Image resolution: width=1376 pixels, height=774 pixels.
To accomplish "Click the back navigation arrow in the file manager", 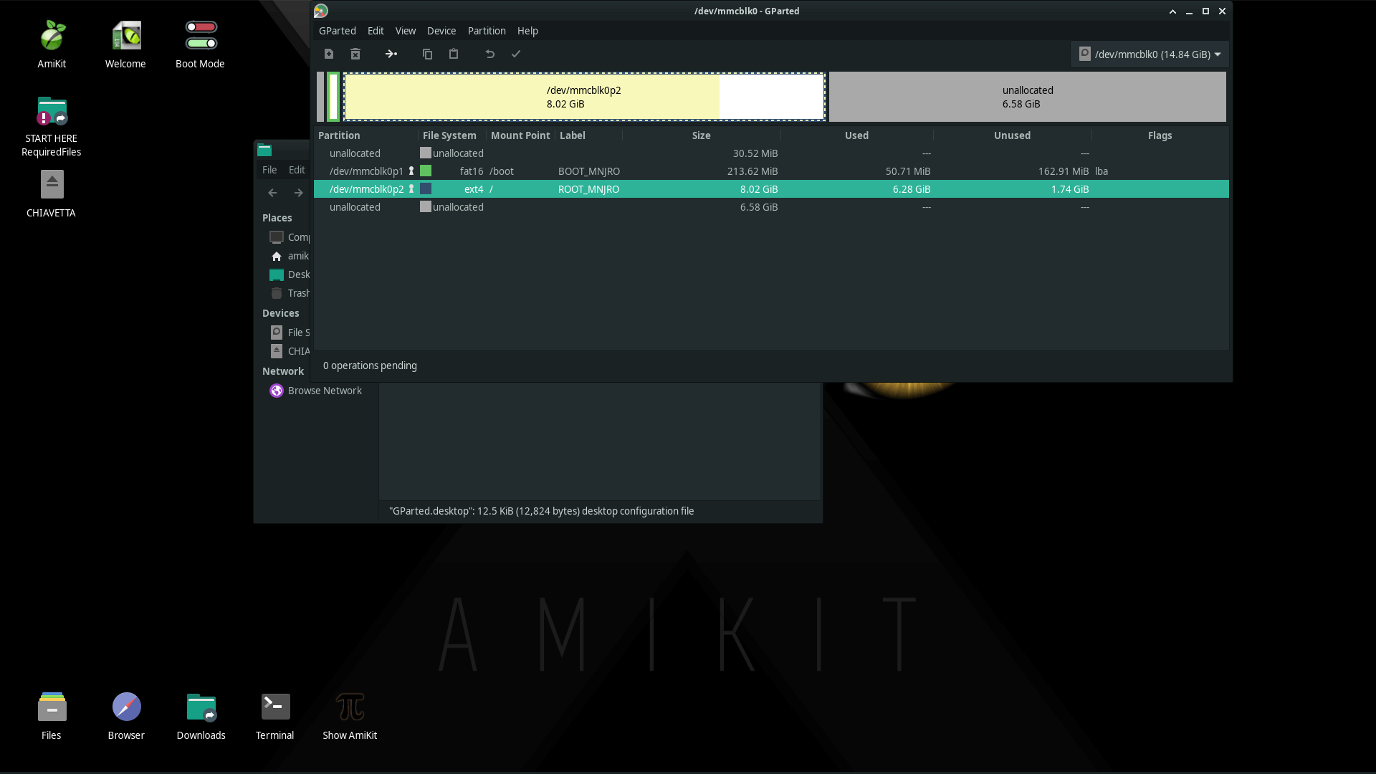I will [272, 192].
